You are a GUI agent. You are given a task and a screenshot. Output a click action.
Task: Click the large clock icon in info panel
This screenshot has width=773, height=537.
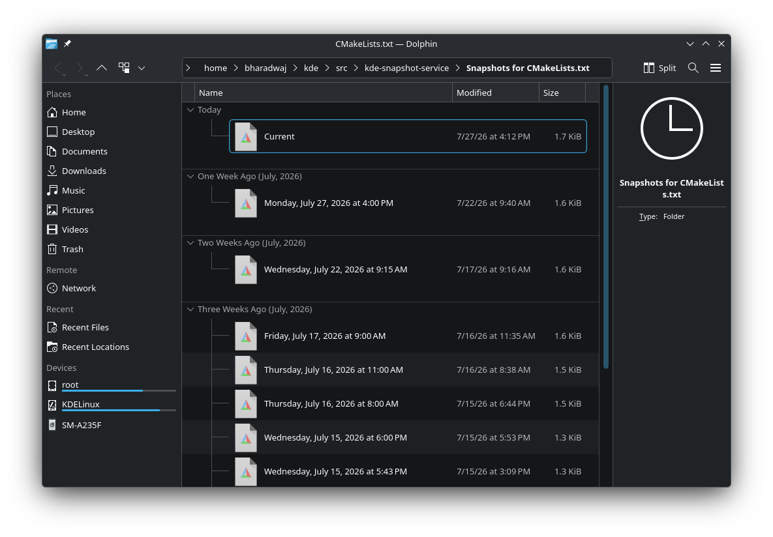tap(671, 128)
